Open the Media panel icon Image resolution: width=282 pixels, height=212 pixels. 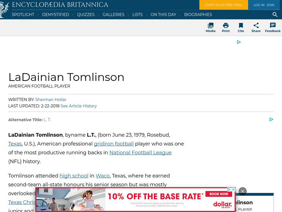[x=211, y=25]
